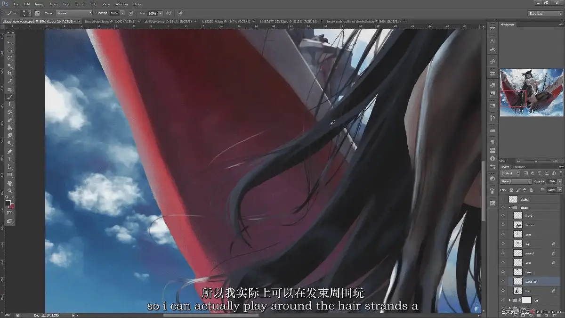Select the Hand tool
565x318 pixels.
point(10,183)
